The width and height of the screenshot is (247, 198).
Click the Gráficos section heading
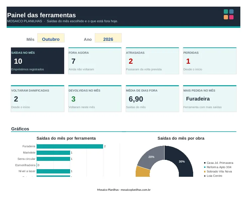coord(20,129)
